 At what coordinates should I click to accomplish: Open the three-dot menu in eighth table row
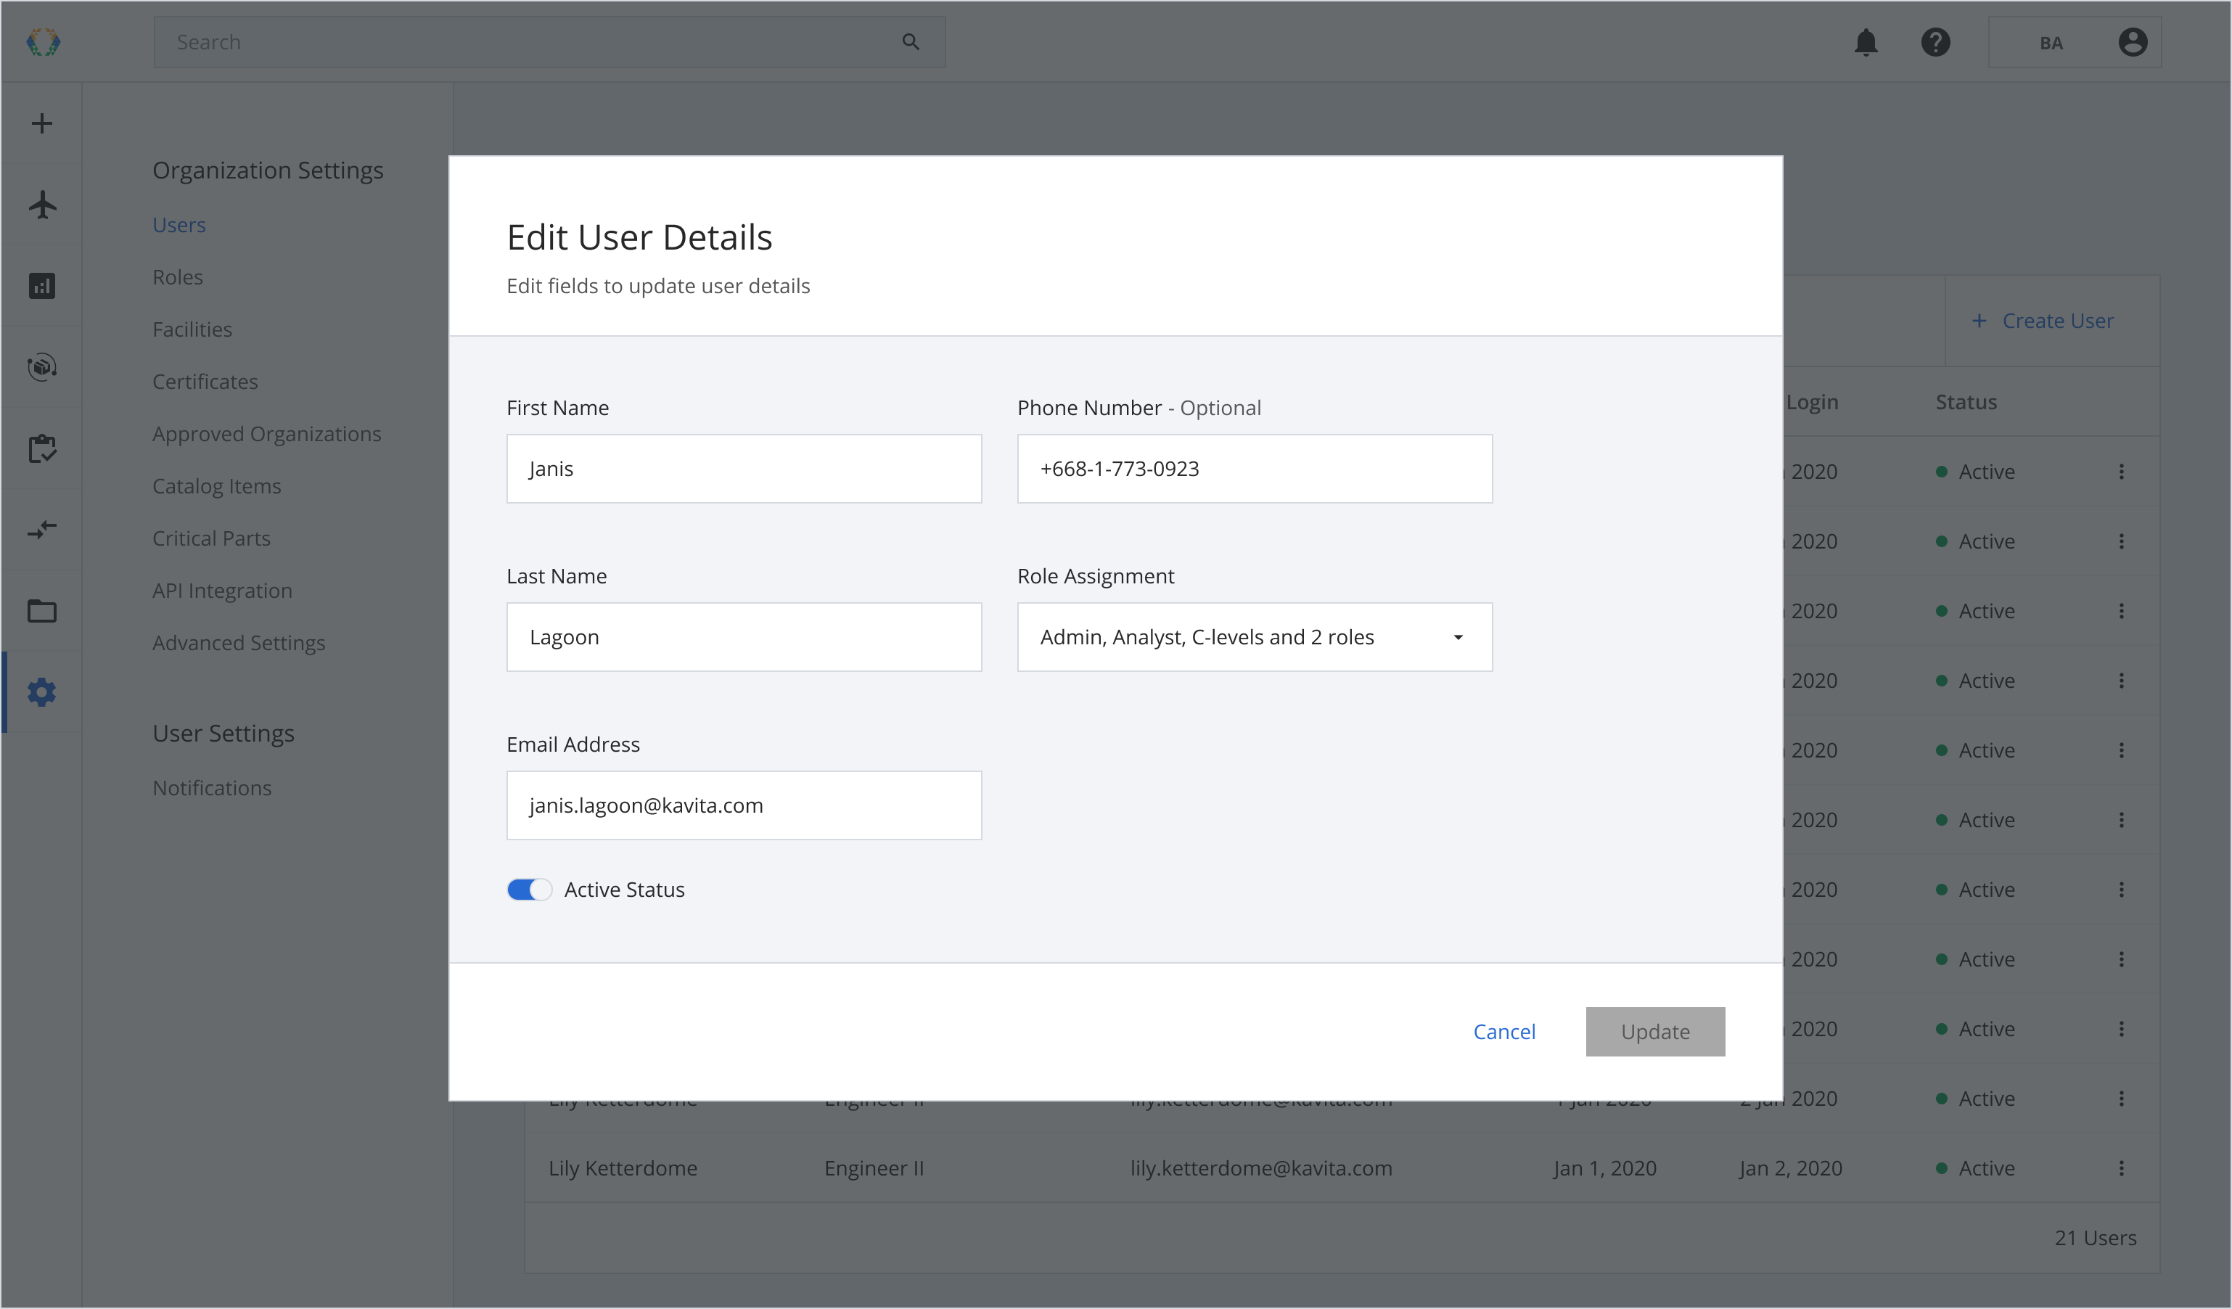point(2120,959)
